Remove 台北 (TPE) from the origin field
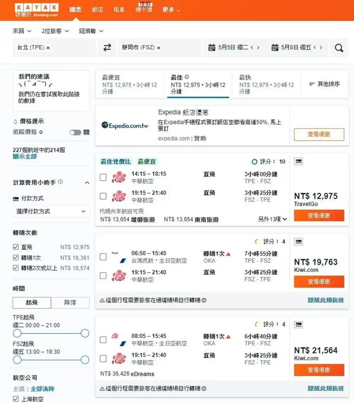The height and width of the screenshot is (403, 354). 48,47
